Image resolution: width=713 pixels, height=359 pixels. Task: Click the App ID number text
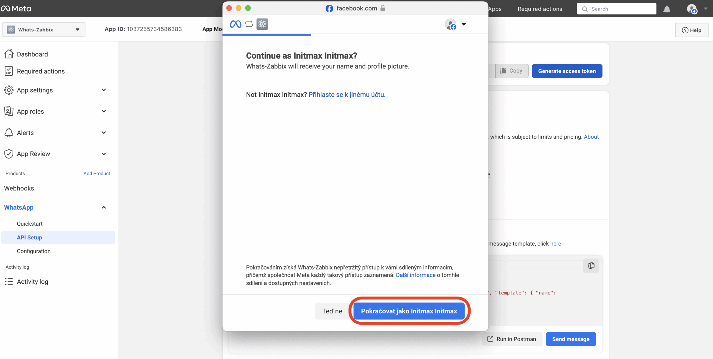154,29
